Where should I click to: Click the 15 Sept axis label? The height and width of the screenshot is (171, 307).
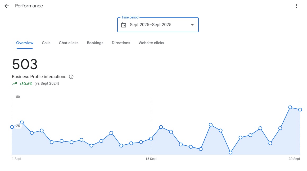pyautogui.click(x=151, y=159)
